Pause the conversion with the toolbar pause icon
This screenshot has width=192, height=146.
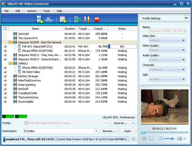(x=87, y=20)
